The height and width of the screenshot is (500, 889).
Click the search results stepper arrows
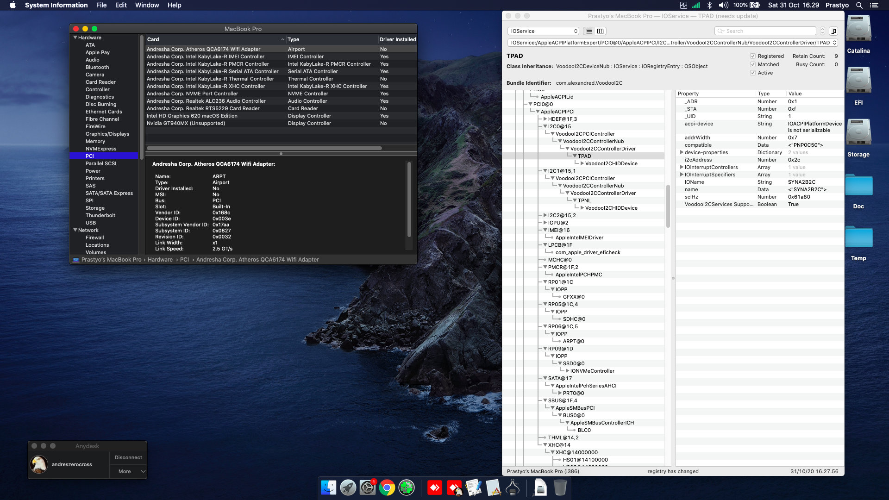pos(822,31)
